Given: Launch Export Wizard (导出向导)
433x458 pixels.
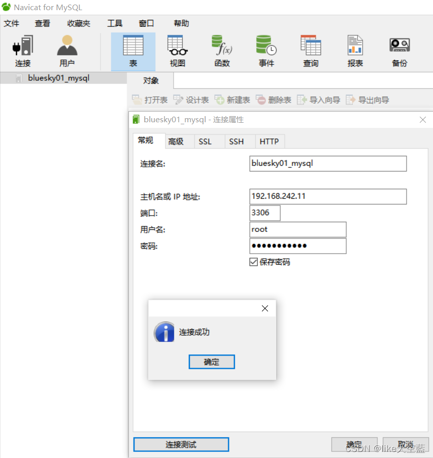Looking at the screenshot, I should [367, 100].
